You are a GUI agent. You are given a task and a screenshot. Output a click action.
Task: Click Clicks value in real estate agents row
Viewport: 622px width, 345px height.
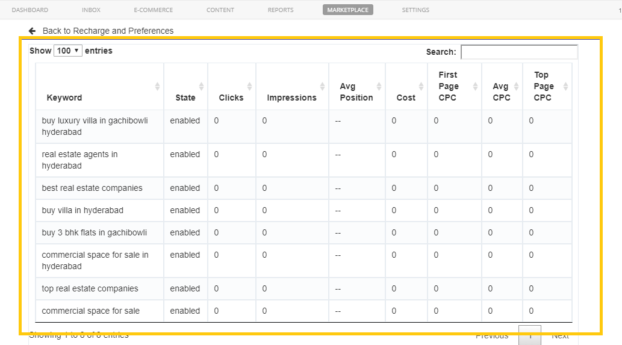[216, 154]
